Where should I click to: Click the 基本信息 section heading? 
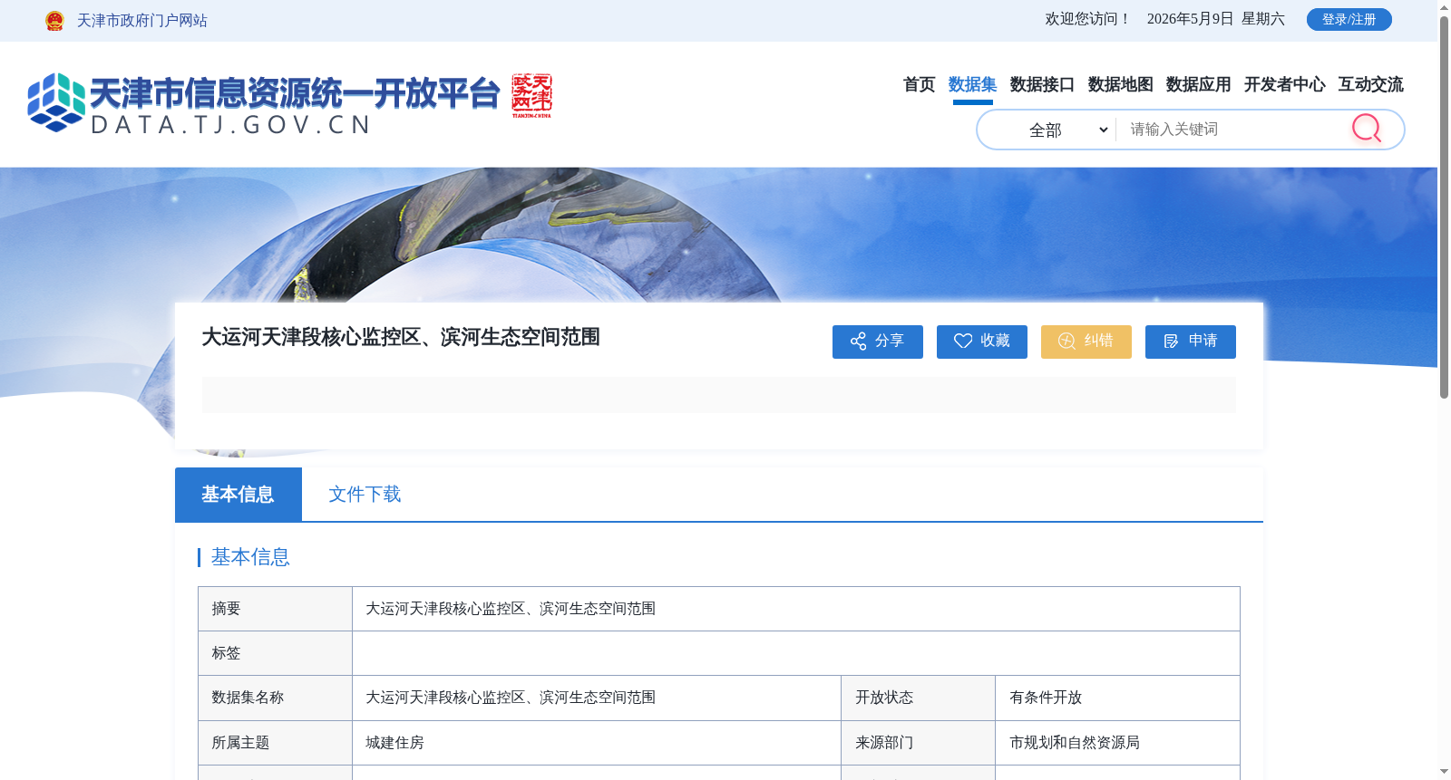250,557
